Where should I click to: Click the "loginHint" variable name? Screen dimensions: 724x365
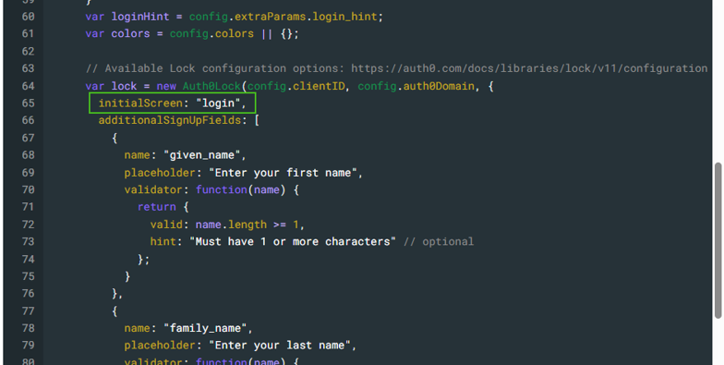(x=140, y=17)
